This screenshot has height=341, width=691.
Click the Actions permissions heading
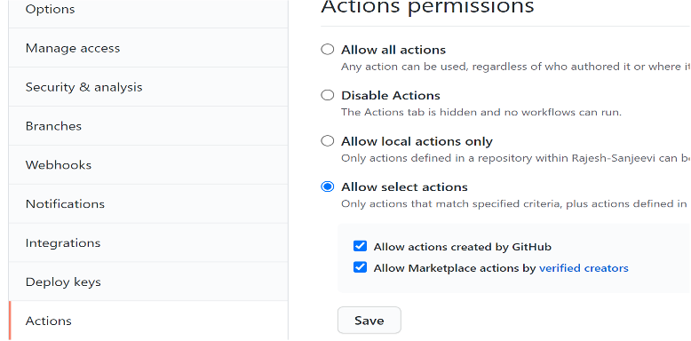427,7
